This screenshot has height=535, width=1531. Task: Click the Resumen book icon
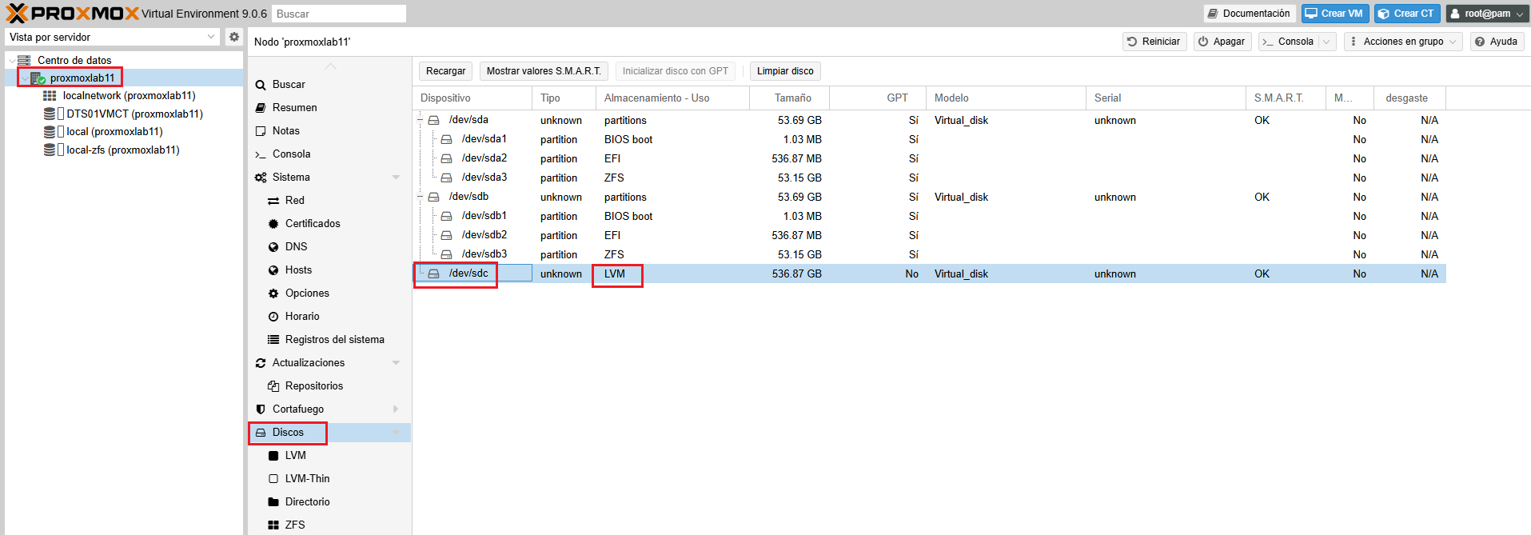point(261,108)
